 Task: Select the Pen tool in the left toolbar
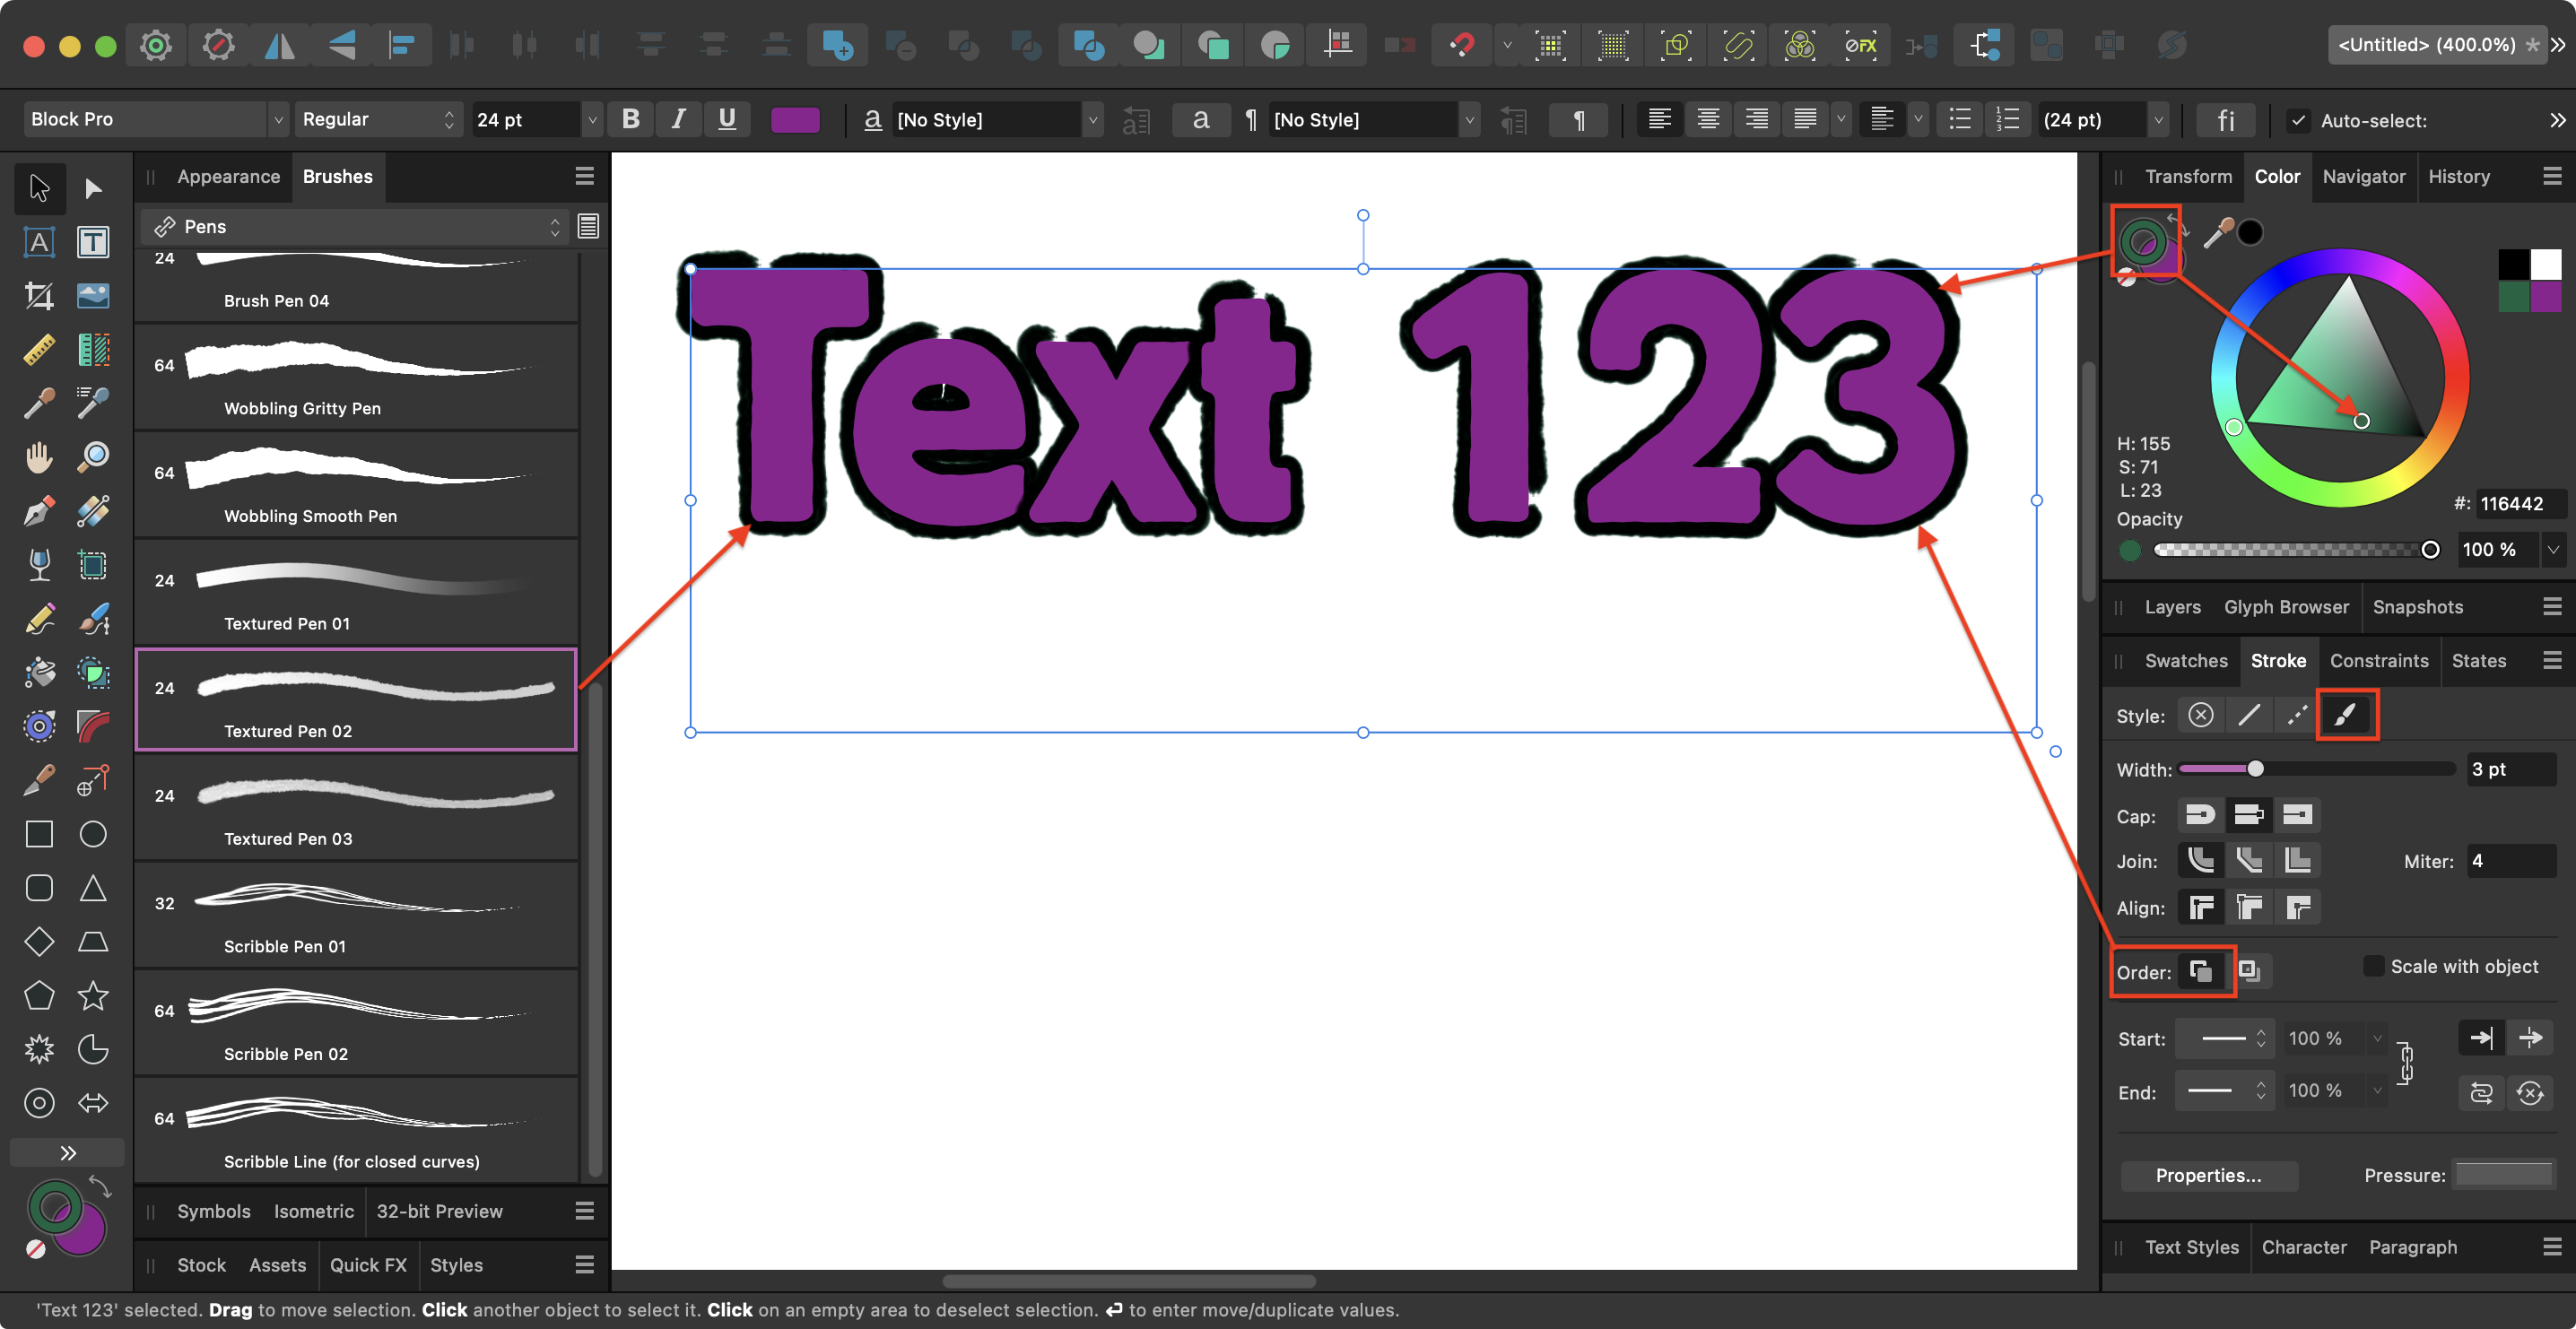pos(39,511)
